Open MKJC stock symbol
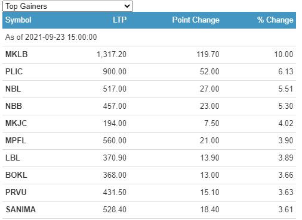This screenshot has width=302, height=220. point(16,123)
